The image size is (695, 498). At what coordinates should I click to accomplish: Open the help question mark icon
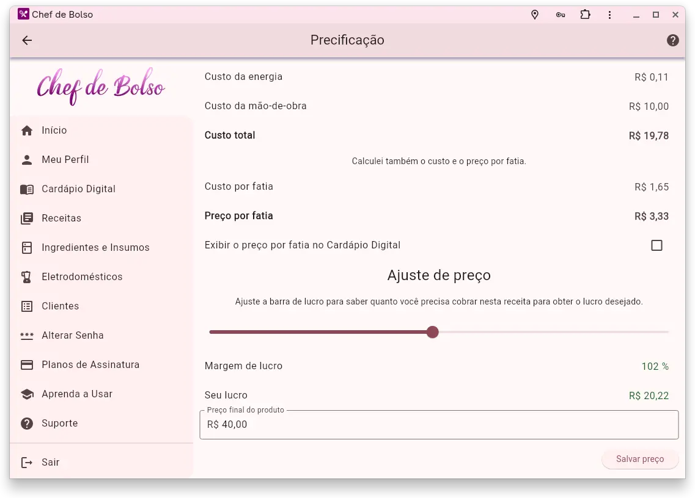coord(672,40)
